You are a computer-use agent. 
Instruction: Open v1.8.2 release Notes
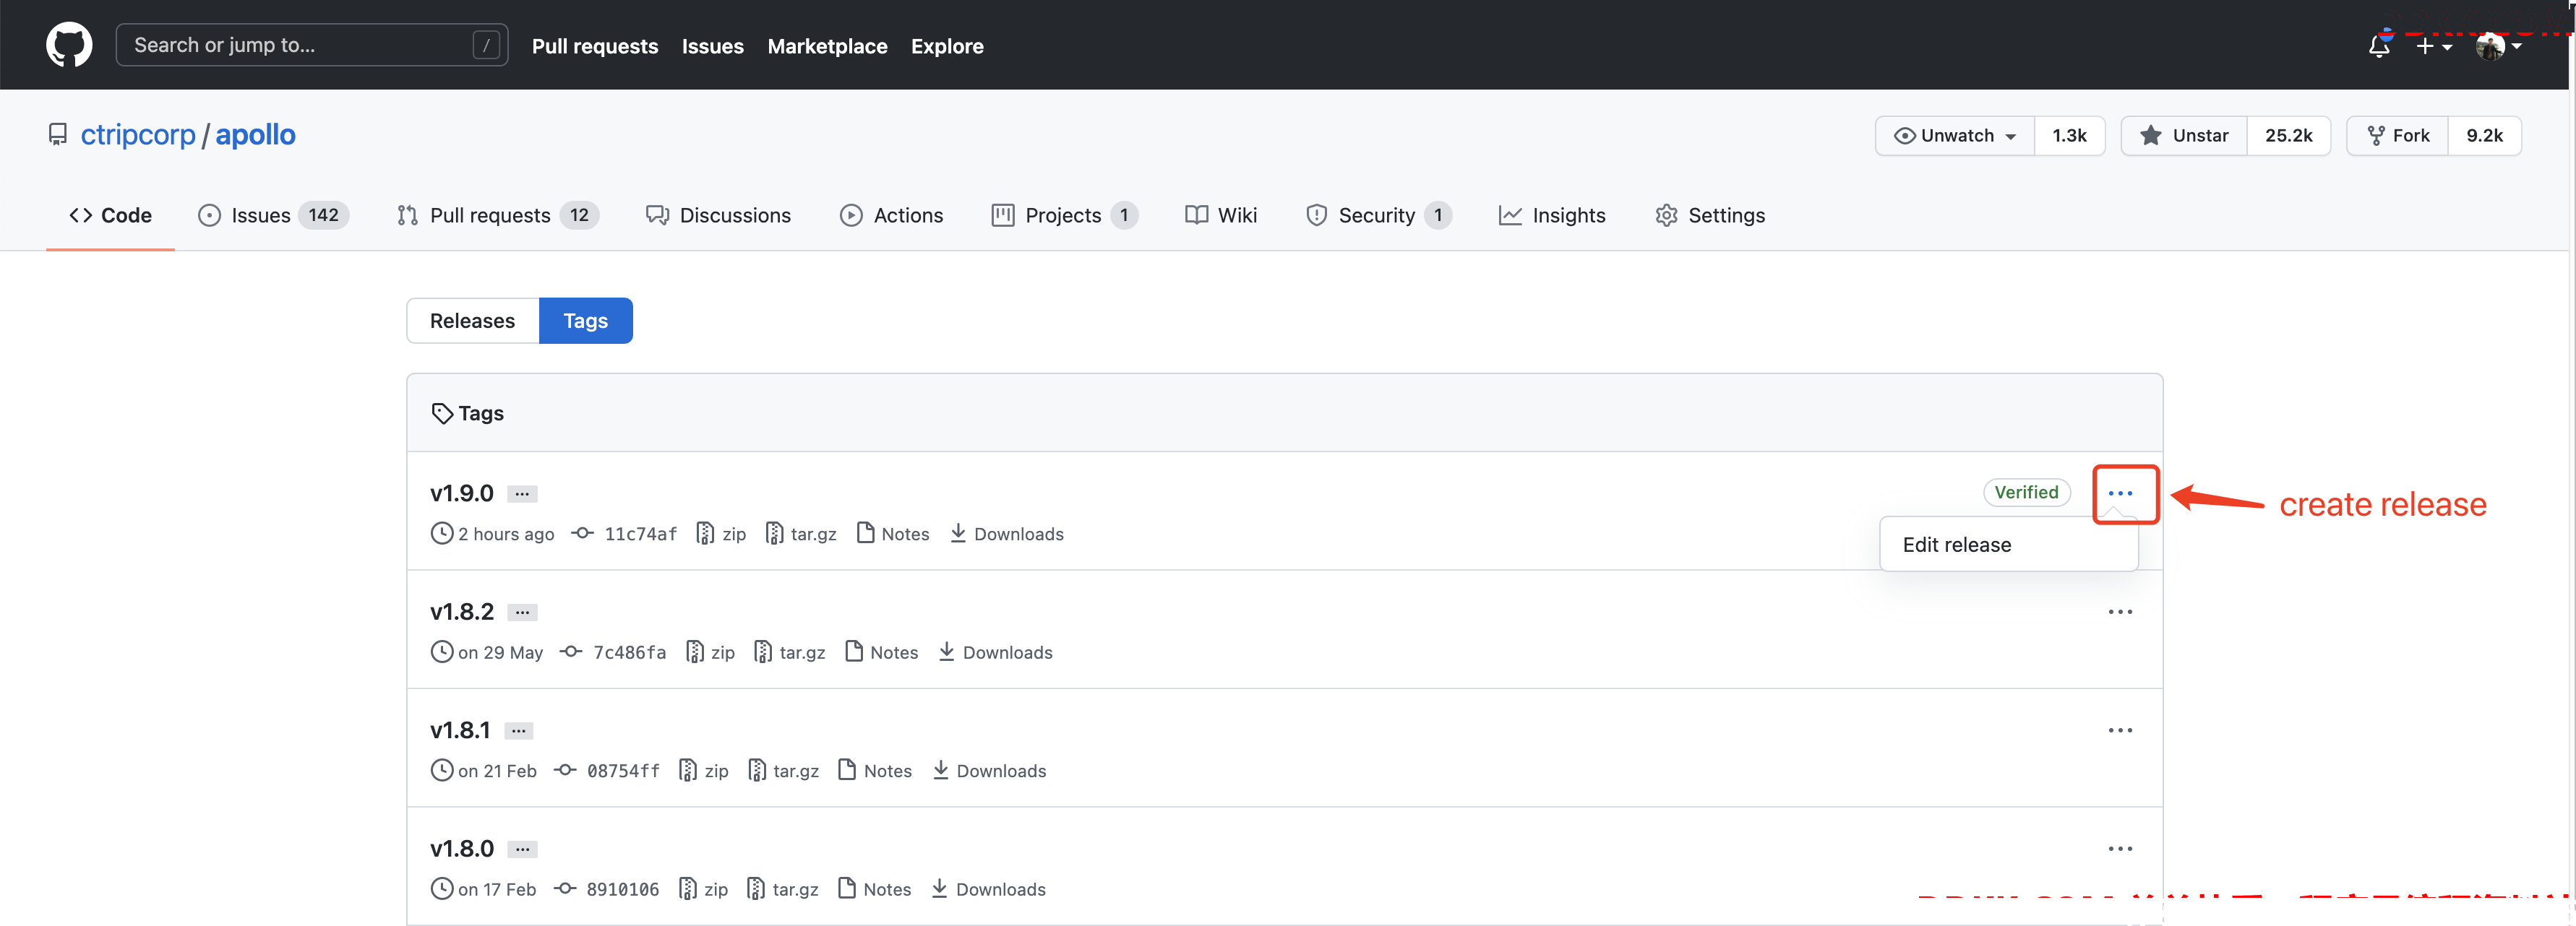[882, 653]
